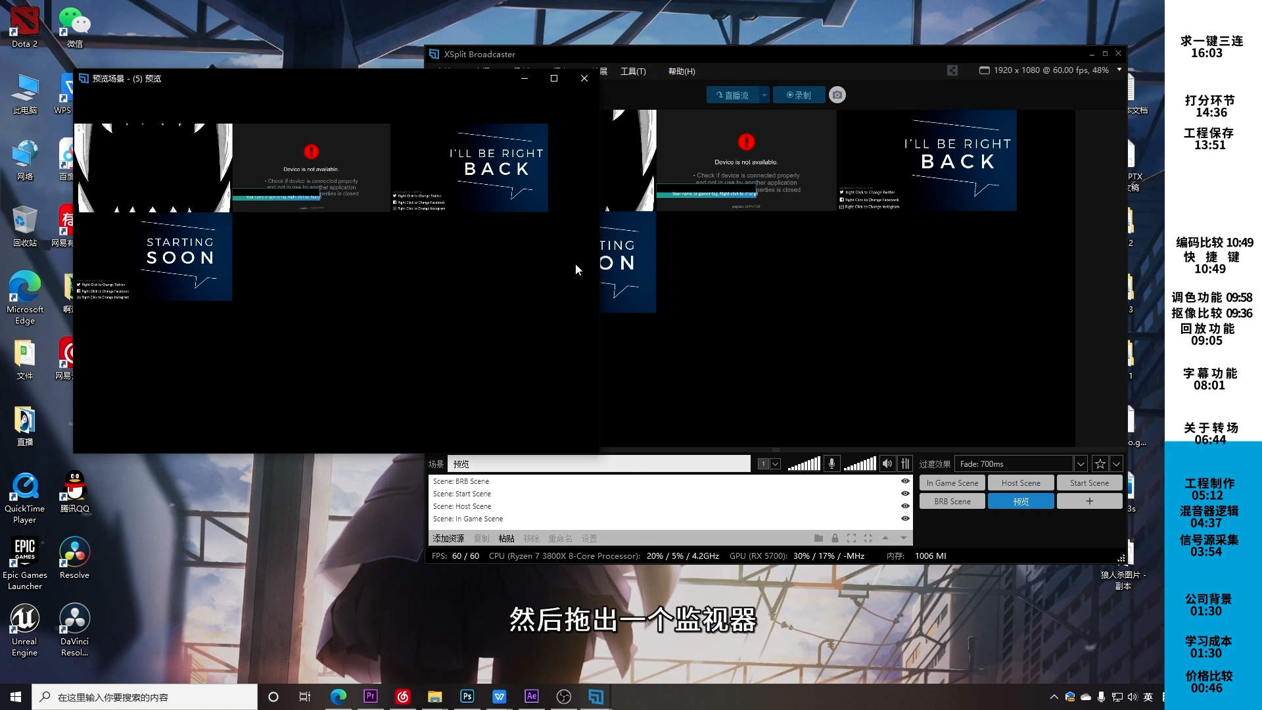The height and width of the screenshot is (710, 1262).
Task: Open the dropdown arrow beside 直播流
Action: pos(764,95)
